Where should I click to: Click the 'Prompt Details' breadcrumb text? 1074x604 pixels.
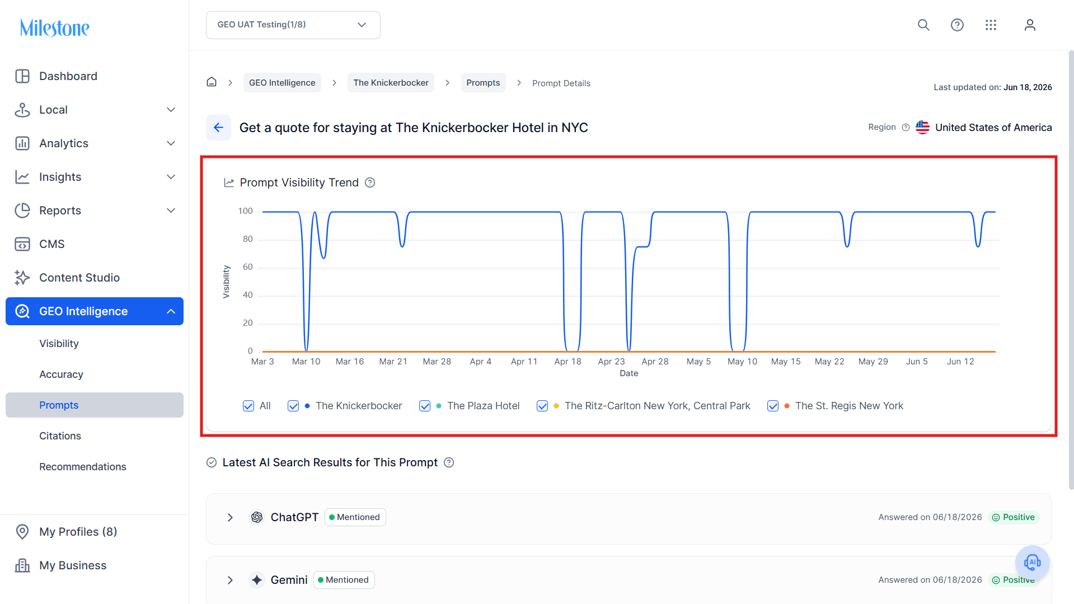pyautogui.click(x=561, y=83)
